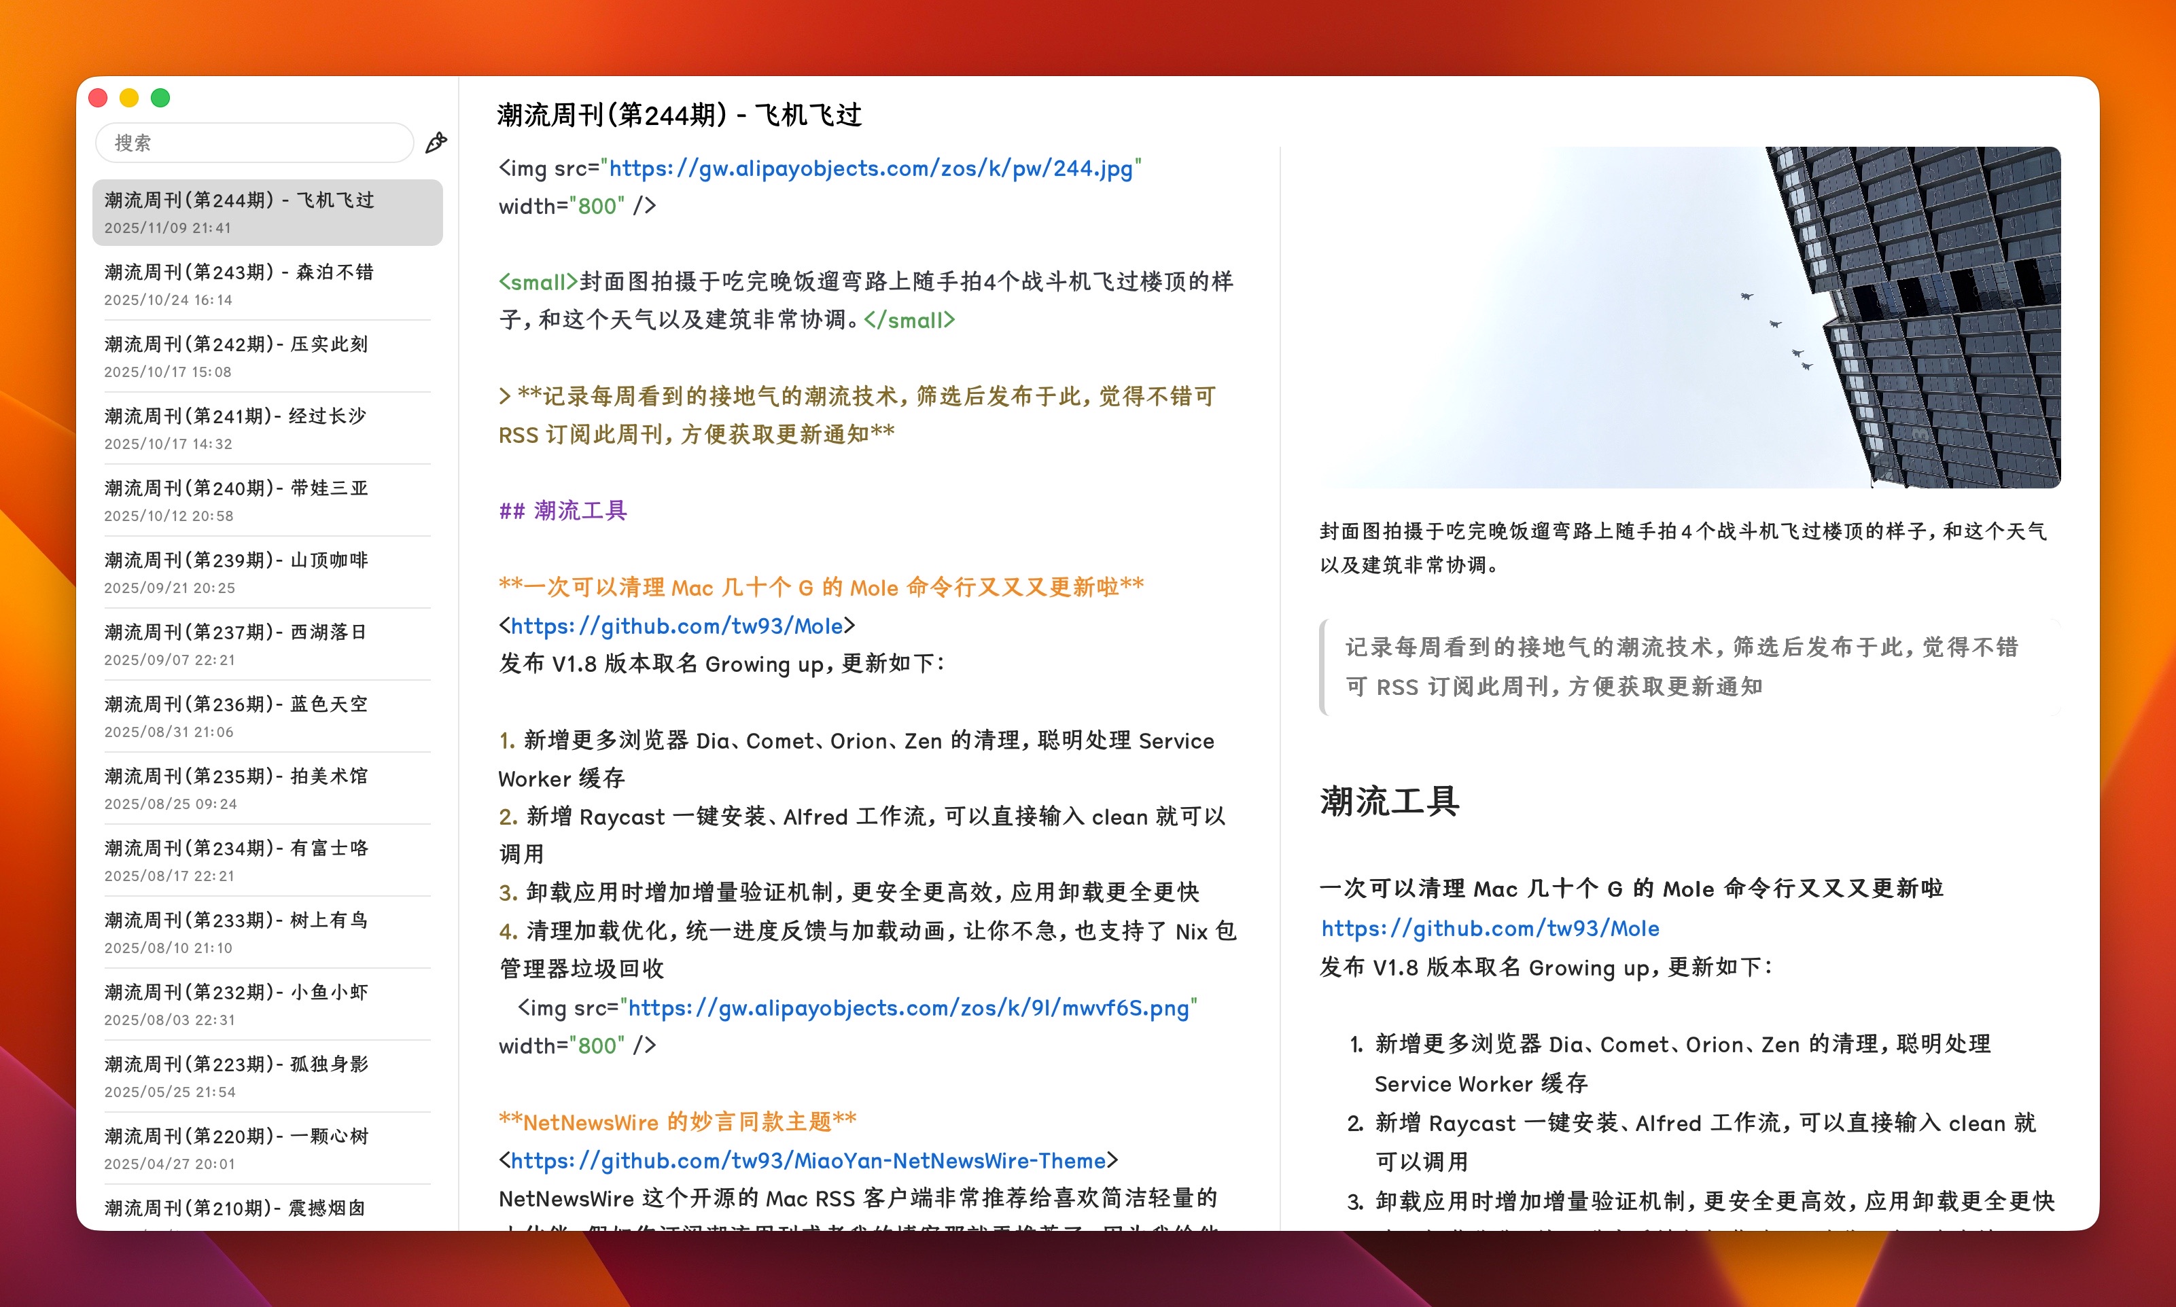Click the yellow minimize window button

point(128,98)
